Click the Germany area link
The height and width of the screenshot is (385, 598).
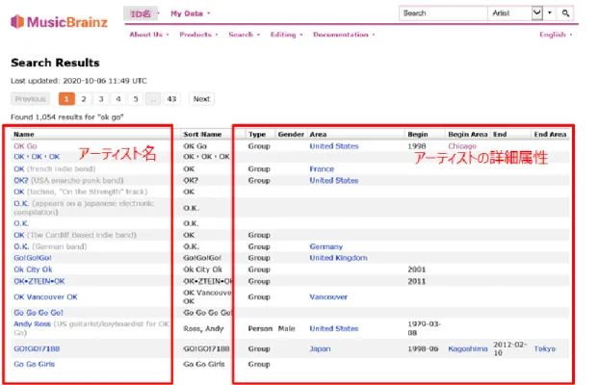pos(326,246)
